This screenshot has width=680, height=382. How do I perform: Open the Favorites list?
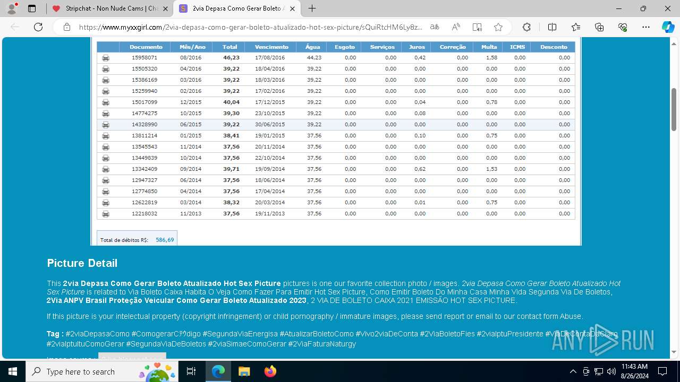[x=576, y=27]
